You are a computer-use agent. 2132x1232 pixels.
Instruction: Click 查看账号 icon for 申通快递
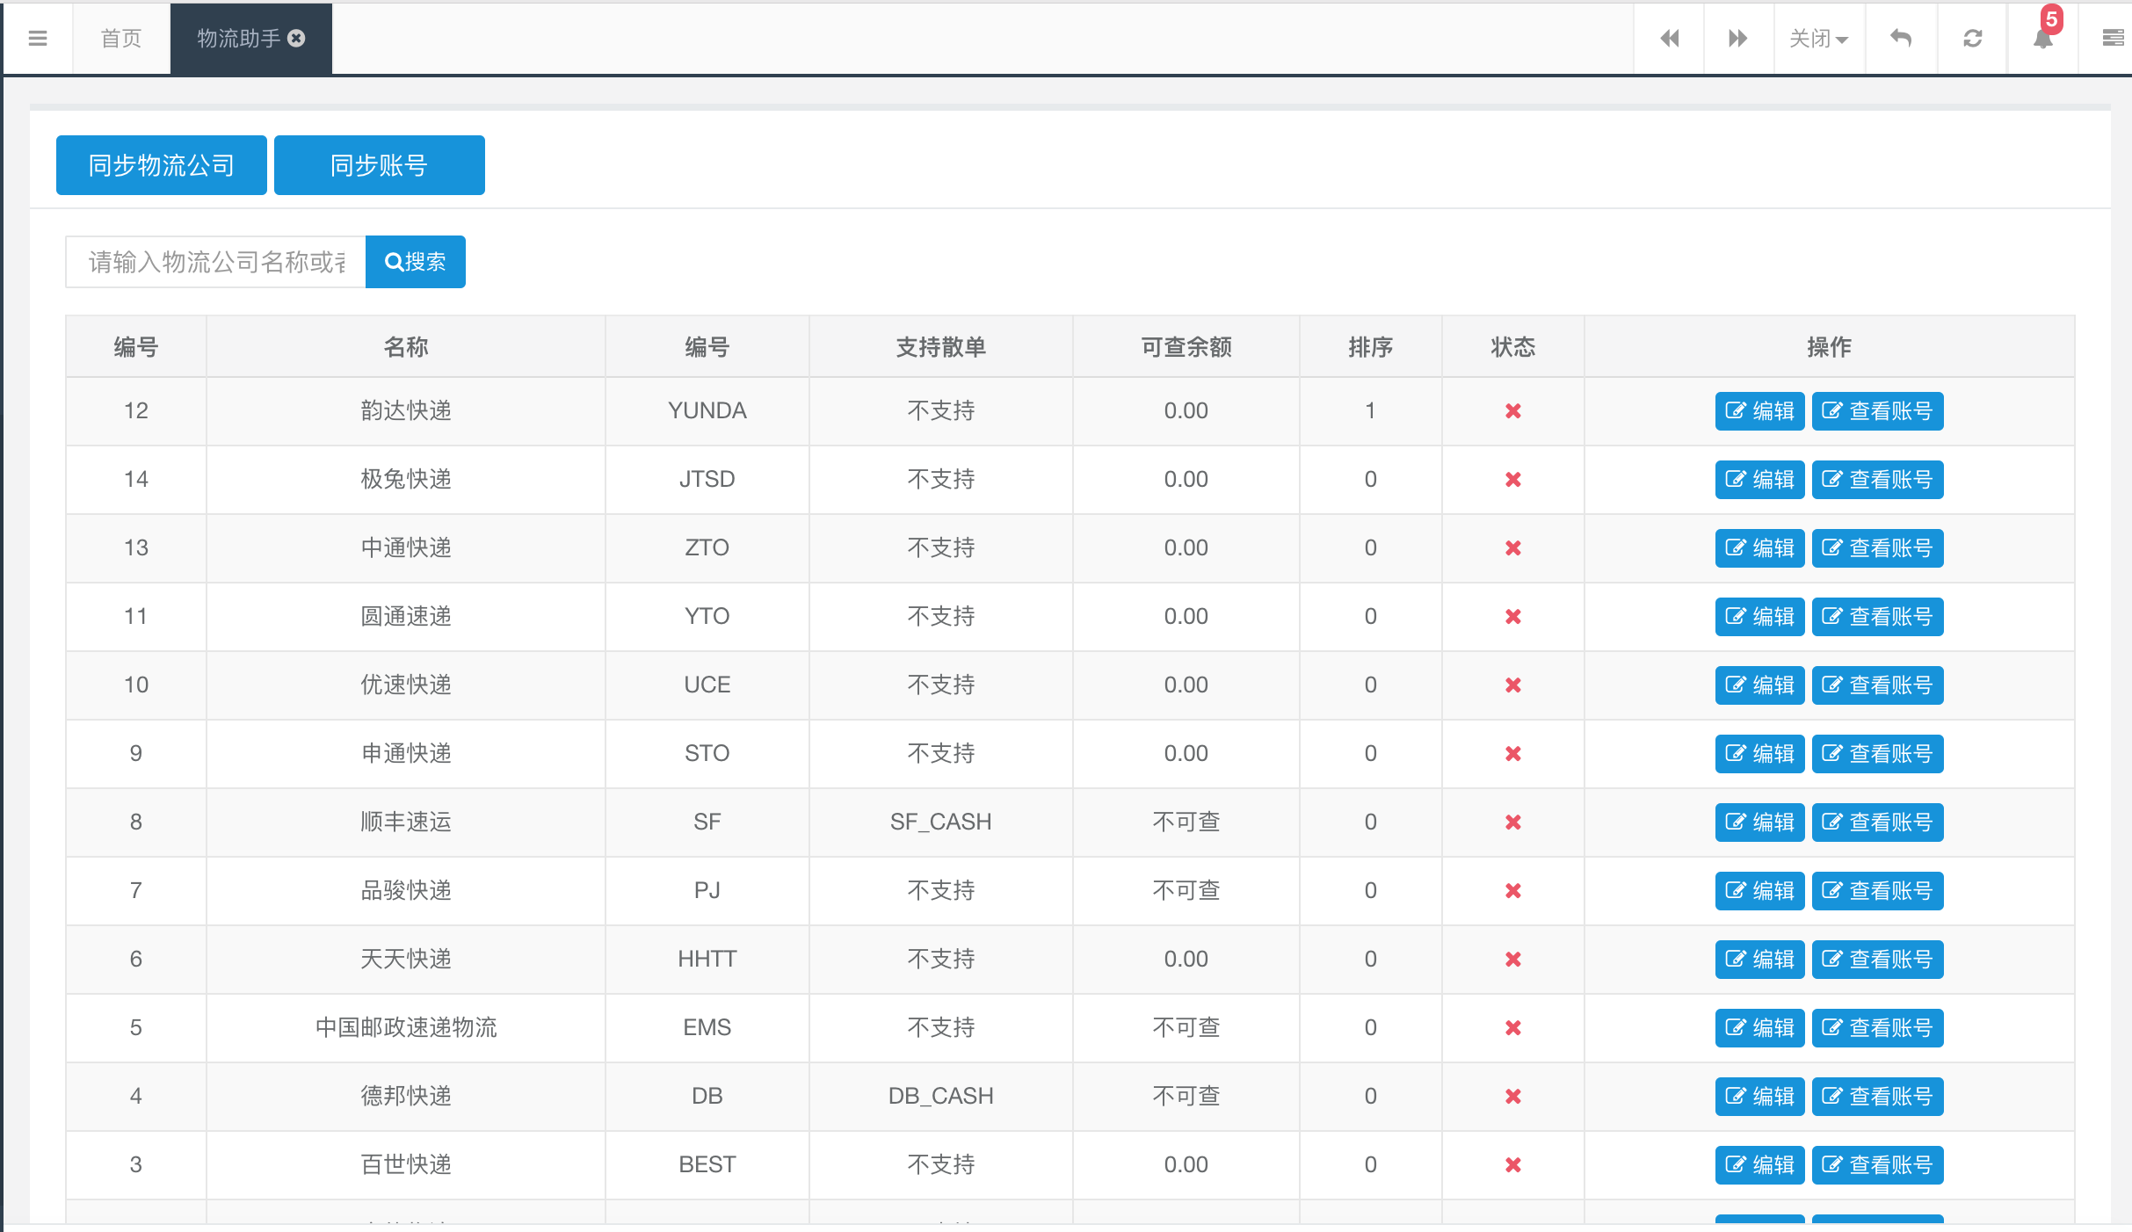coord(1880,752)
